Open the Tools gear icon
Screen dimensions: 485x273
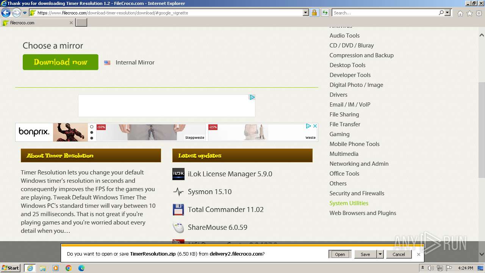click(479, 13)
